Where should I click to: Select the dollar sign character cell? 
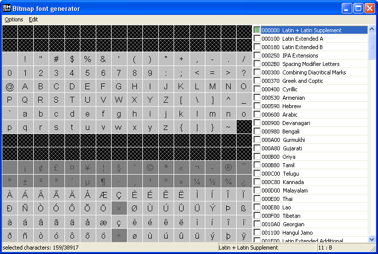point(72,59)
